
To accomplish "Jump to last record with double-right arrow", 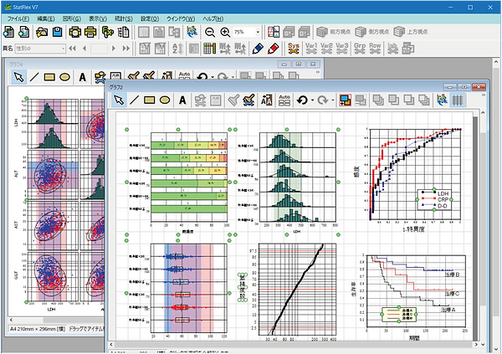I will tap(126, 49).
